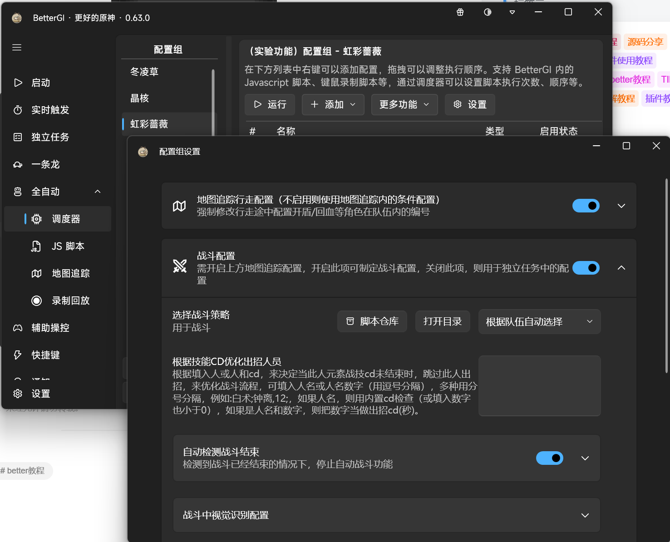The height and width of the screenshot is (542, 670).
Task: Click 配置组设置 window app logo
Action: tap(143, 152)
